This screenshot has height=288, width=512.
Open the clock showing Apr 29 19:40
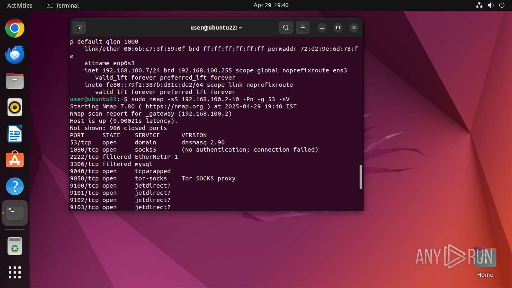[271, 5]
